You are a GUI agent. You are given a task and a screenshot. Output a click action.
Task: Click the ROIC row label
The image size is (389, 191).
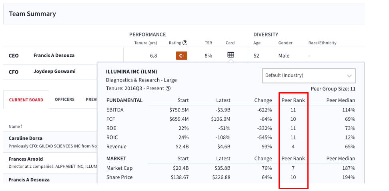pos(112,137)
